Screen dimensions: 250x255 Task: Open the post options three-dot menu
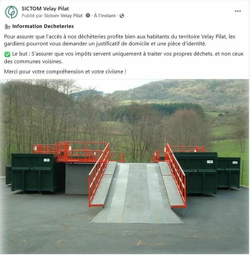click(x=238, y=11)
